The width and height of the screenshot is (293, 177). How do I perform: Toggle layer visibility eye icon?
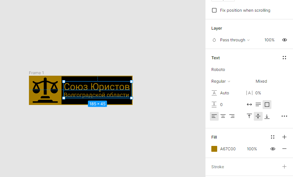pos(284,40)
